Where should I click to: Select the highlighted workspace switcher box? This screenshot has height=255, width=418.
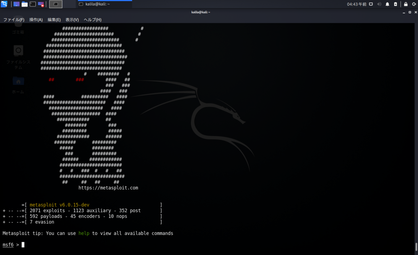click(56, 4)
